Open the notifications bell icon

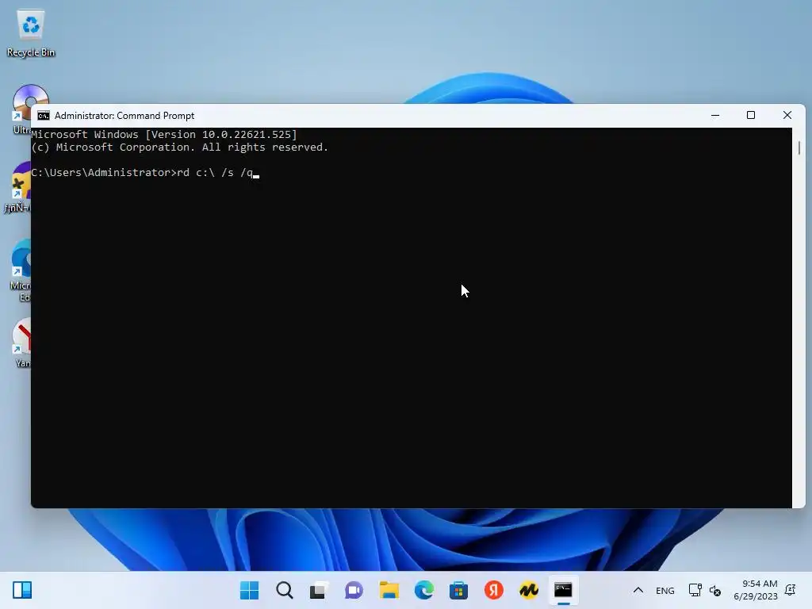(791, 590)
